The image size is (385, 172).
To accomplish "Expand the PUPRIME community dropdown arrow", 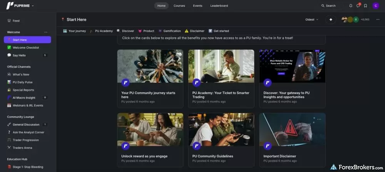I will (x=33, y=6).
